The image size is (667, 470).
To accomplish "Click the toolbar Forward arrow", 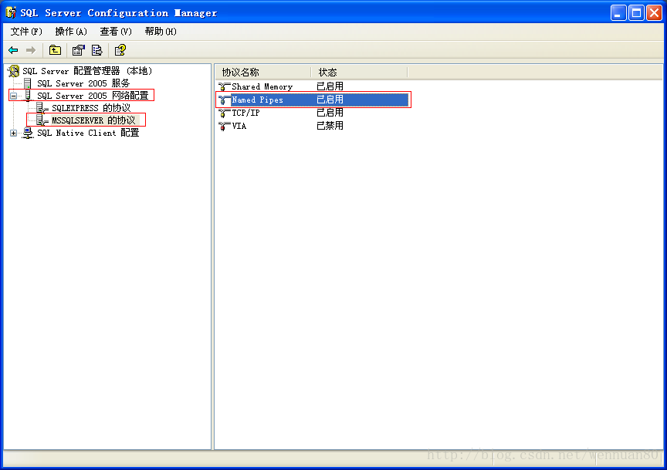I will click(x=31, y=50).
